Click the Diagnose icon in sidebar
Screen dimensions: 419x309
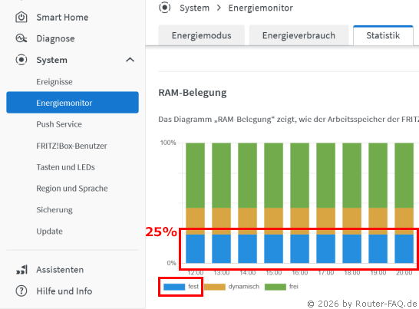pos(21,38)
